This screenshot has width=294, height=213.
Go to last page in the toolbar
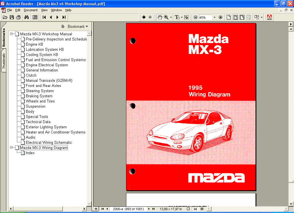click(x=64, y=18)
